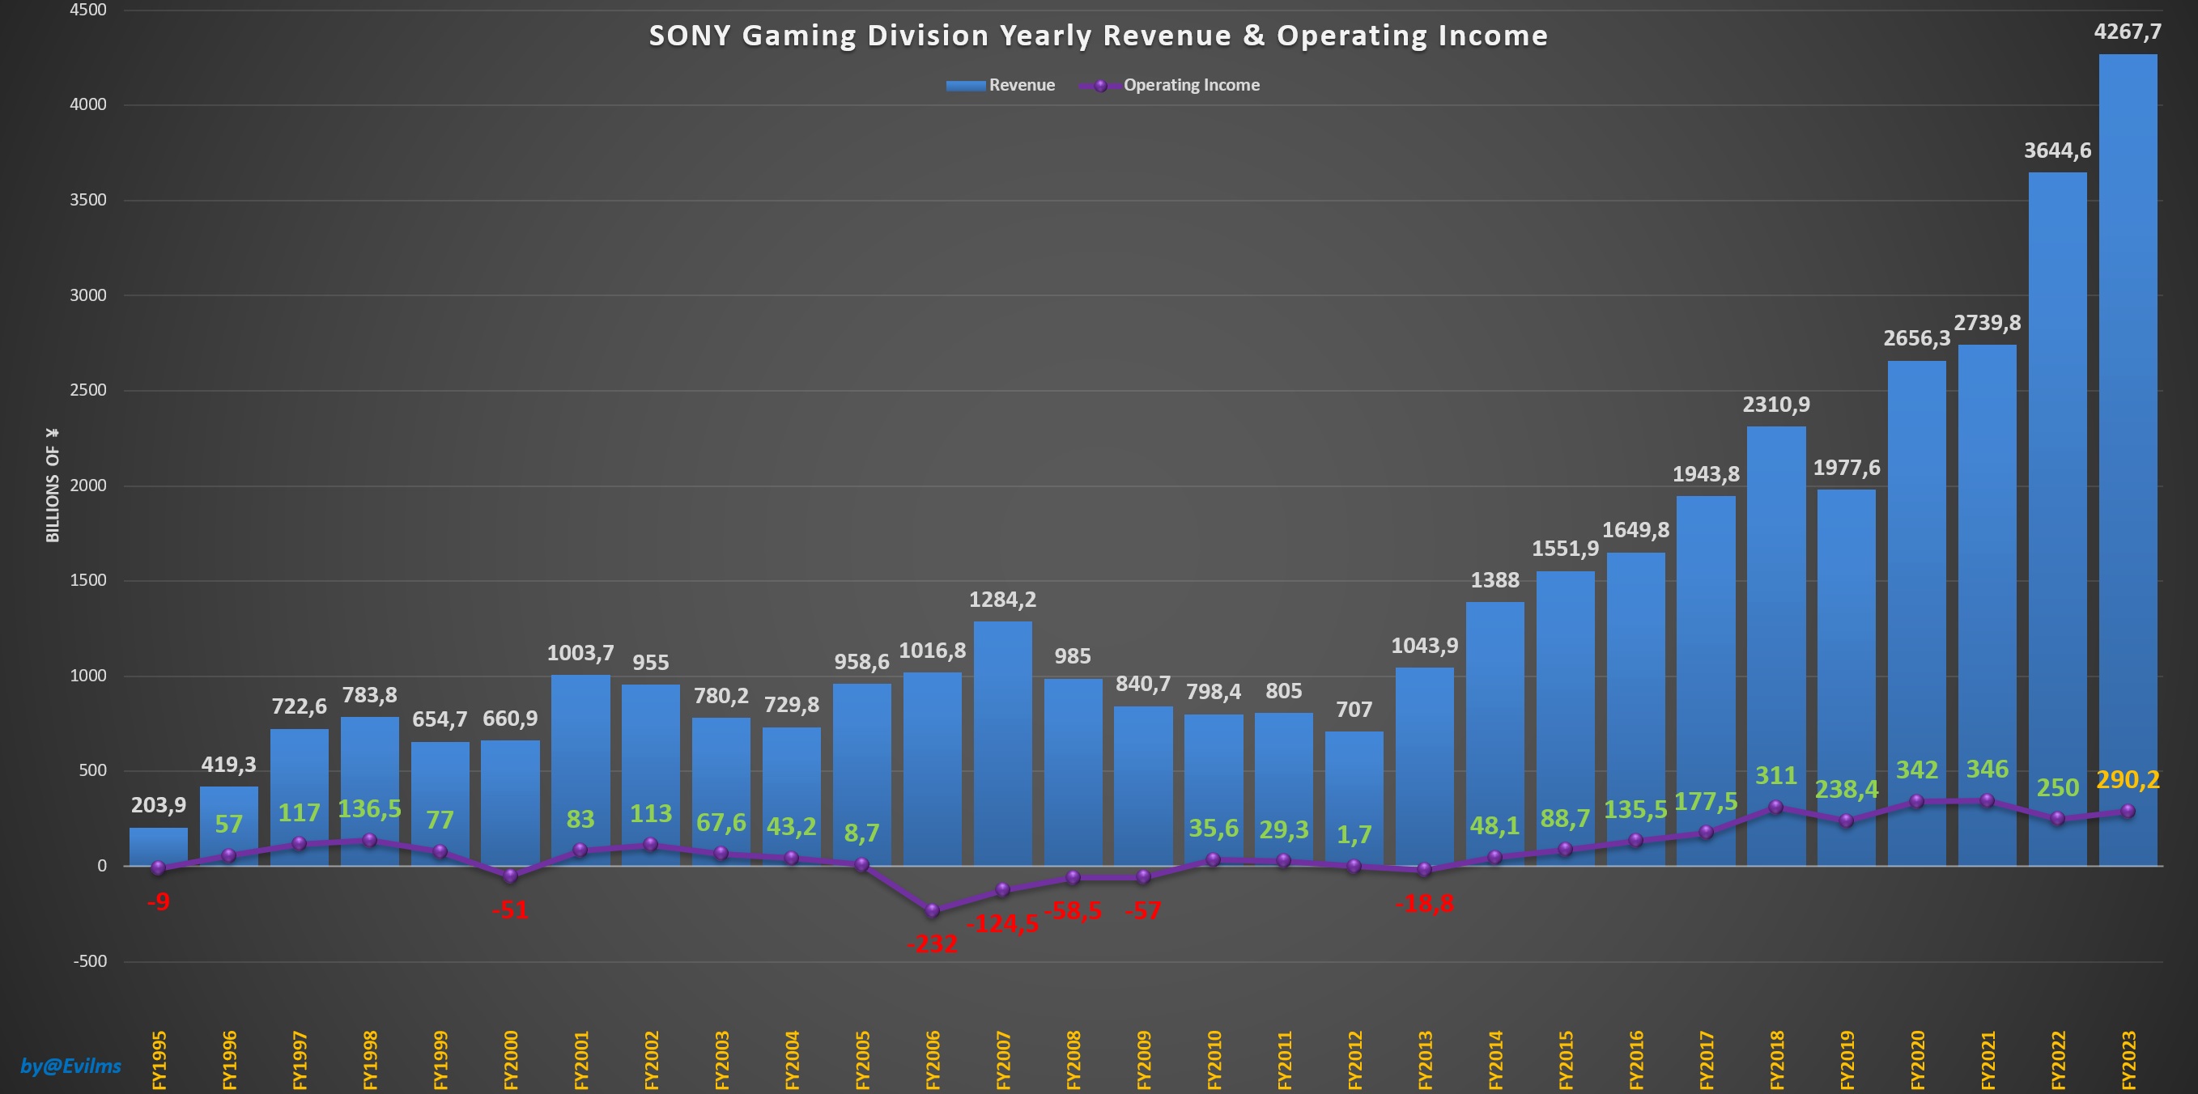This screenshot has width=2198, height=1094.
Task: Click the revenue label 1551,9
Action: pyautogui.click(x=1565, y=549)
